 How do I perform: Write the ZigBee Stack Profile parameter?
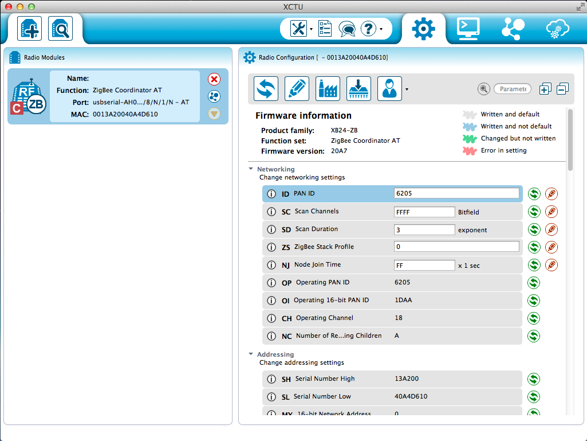coord(551,247)
